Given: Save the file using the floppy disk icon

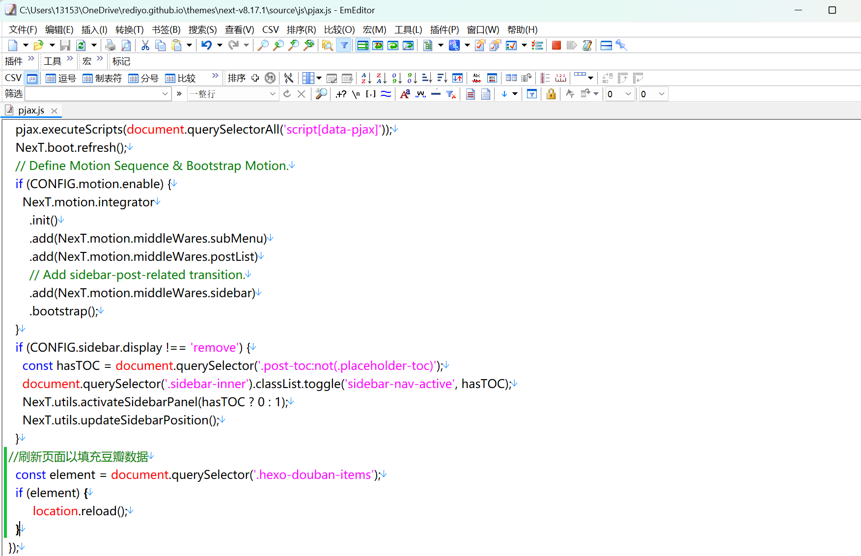Looking at the screenshot, I should [65, 46].
